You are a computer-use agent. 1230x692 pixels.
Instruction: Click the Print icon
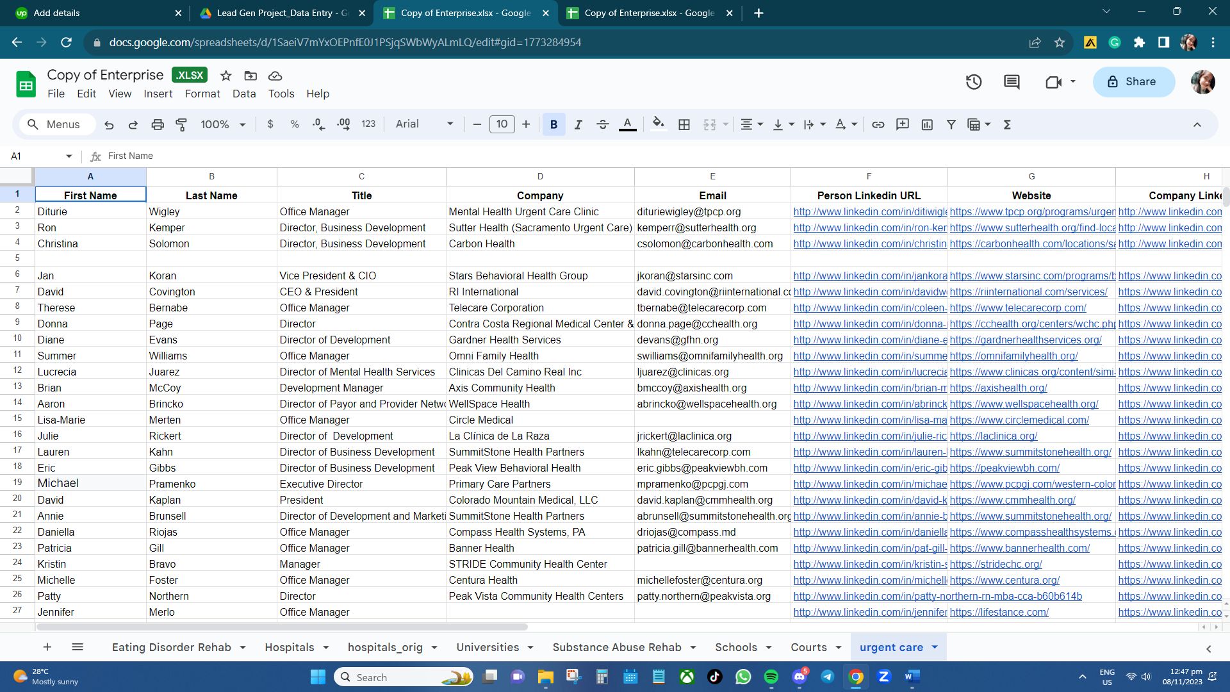(158, 125)
